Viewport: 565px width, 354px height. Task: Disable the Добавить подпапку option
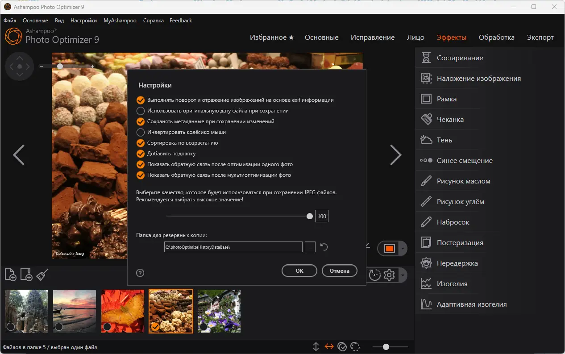click(140, 154)
